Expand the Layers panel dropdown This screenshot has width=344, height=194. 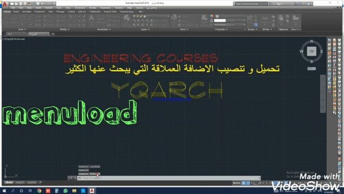145,29
